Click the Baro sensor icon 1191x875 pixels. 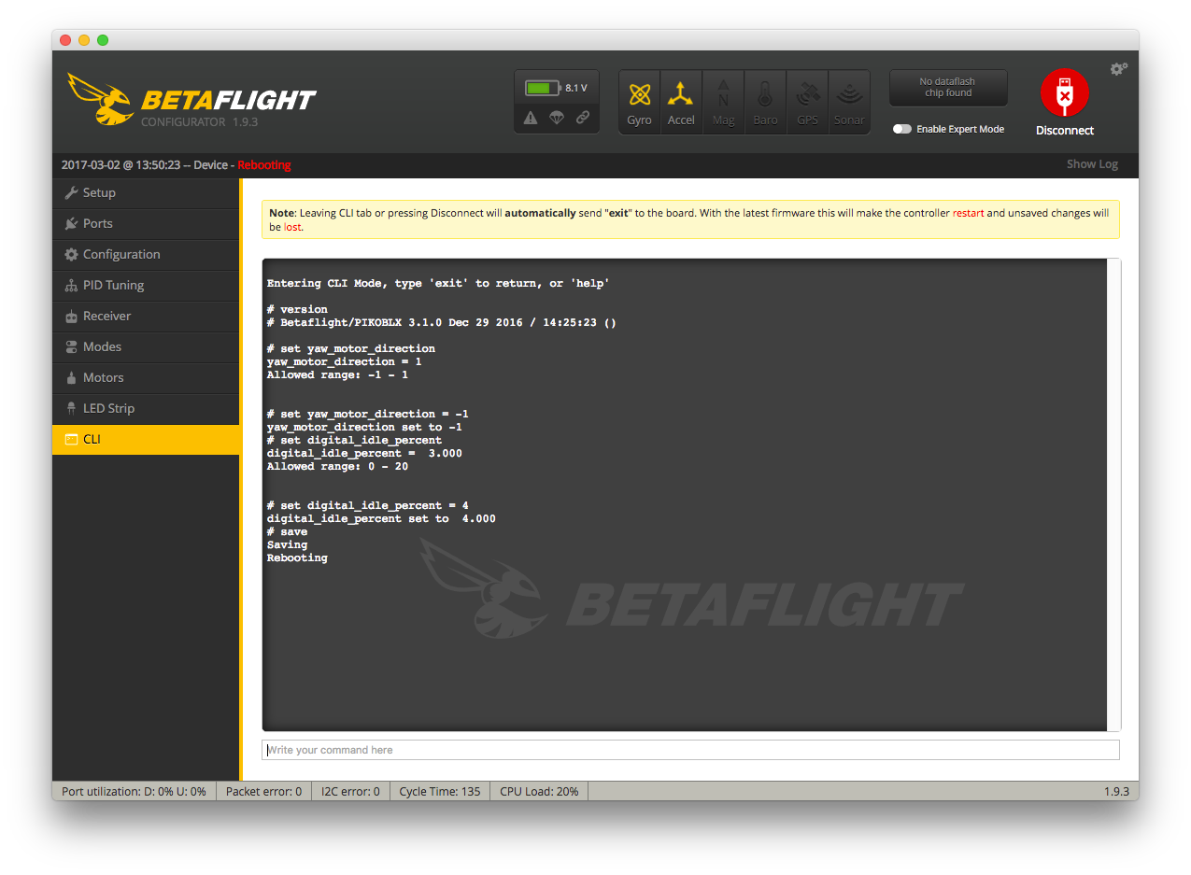765,102
